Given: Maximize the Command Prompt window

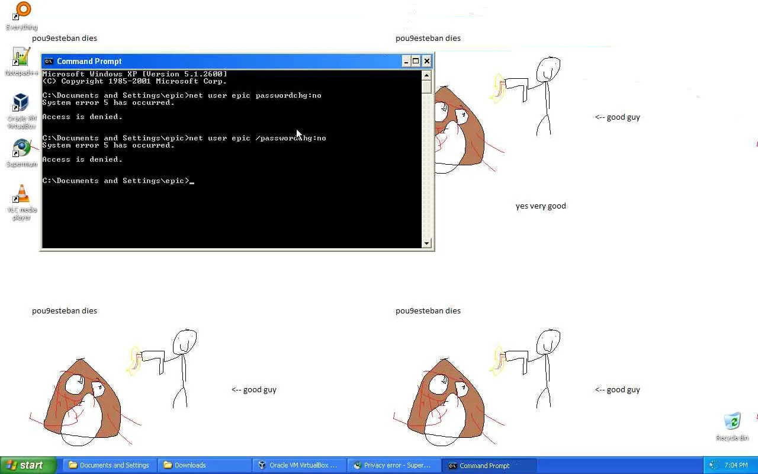Looking at the screenshot, I should (416, 61).
